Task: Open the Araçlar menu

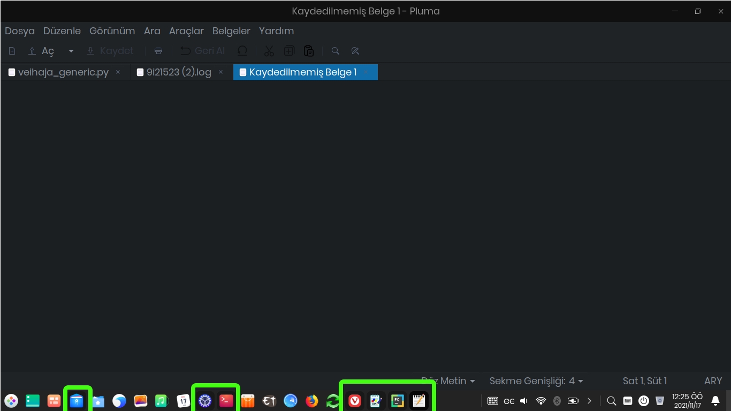Action: (x=186, y=31)
